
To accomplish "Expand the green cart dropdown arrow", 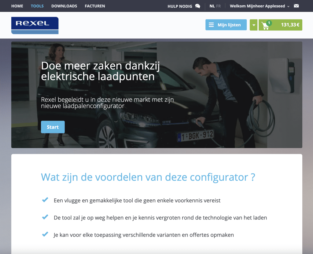I will pos(253,25).
